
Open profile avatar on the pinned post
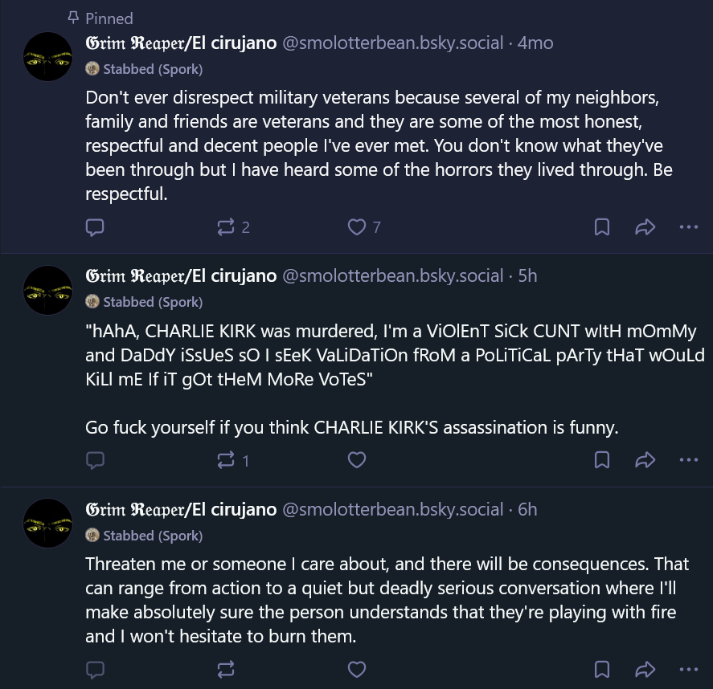[48, 56]
